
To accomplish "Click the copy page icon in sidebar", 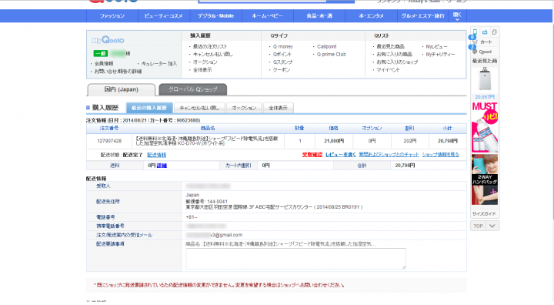I will tap(494, 32).
